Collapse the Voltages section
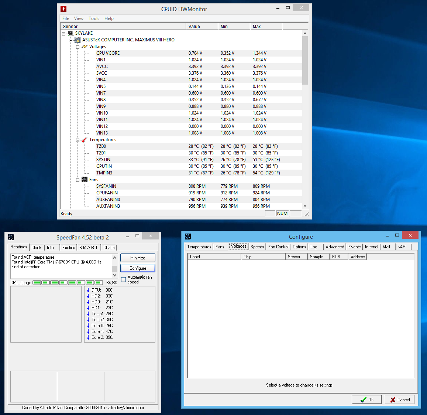427x415 pixels. pos(78,47)
